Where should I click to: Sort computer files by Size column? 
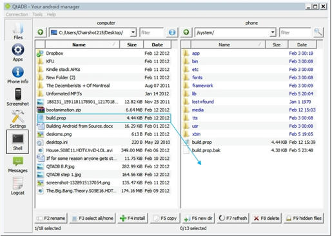click(132, 44)
